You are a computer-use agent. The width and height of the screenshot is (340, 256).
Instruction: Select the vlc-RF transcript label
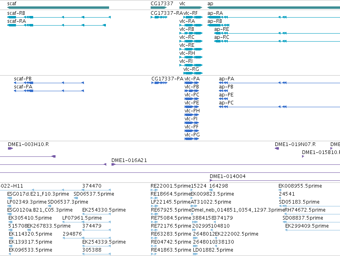(191, 13)
